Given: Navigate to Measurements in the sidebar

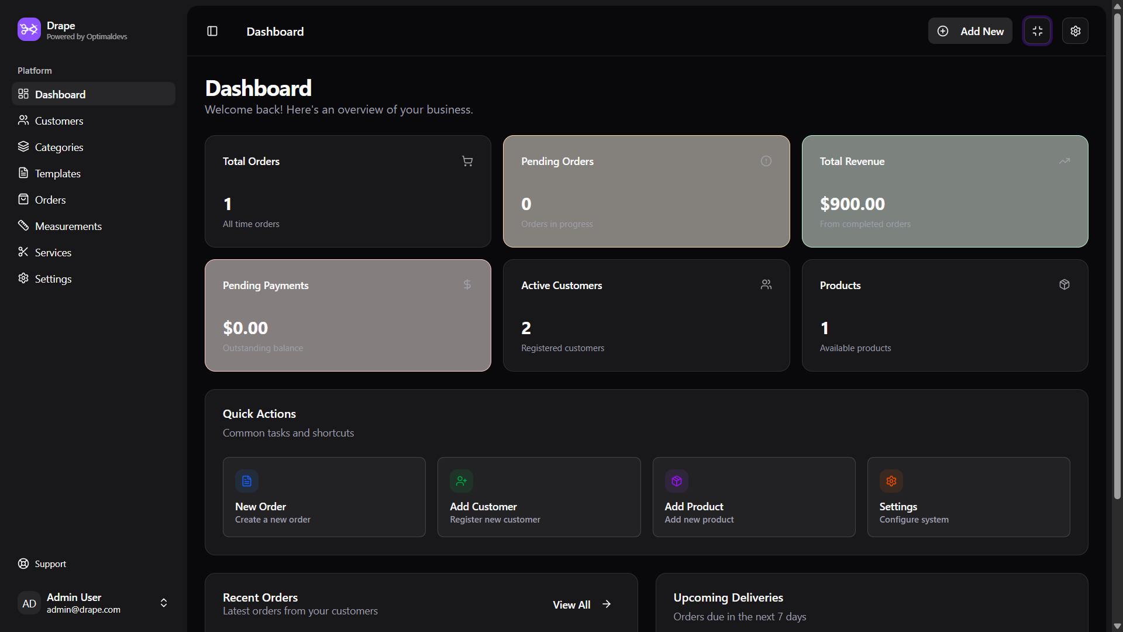Looking at the screenshot, I should click(68, 226).
